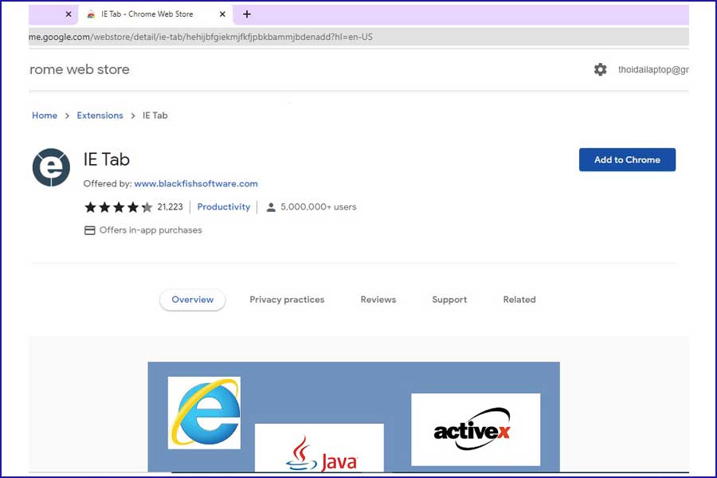
Task: Click Add to Chrome
Action: (x=627, y=159)
